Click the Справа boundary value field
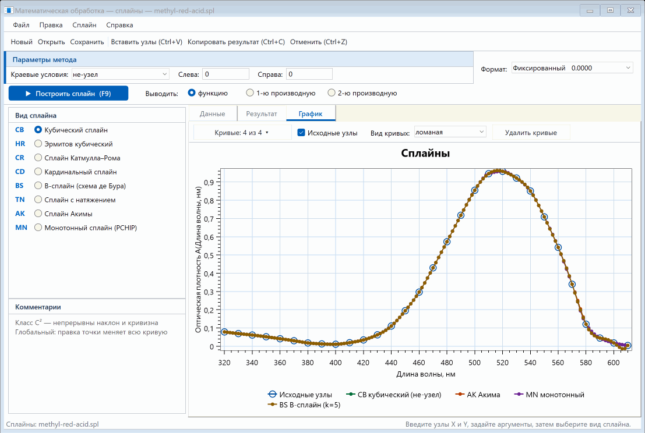The image size is (645, 433). coord(309,74)
